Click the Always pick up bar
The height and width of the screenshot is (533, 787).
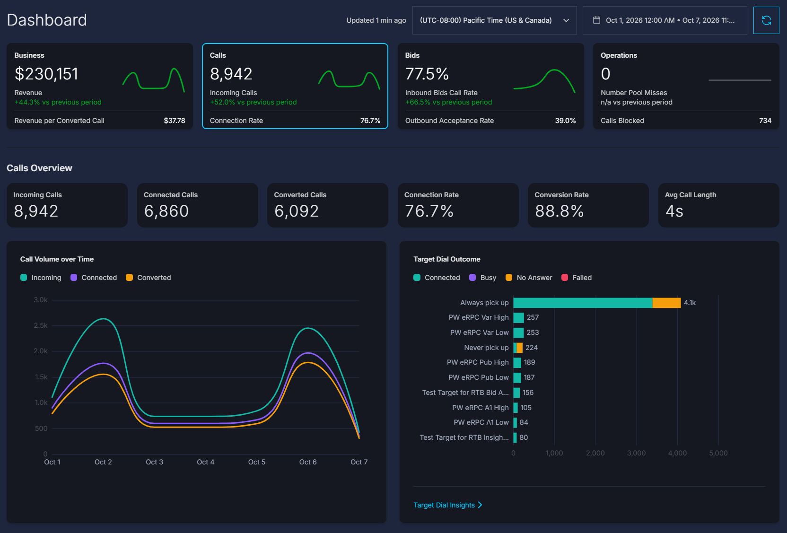pyautogui.click(x=597, y=303)
